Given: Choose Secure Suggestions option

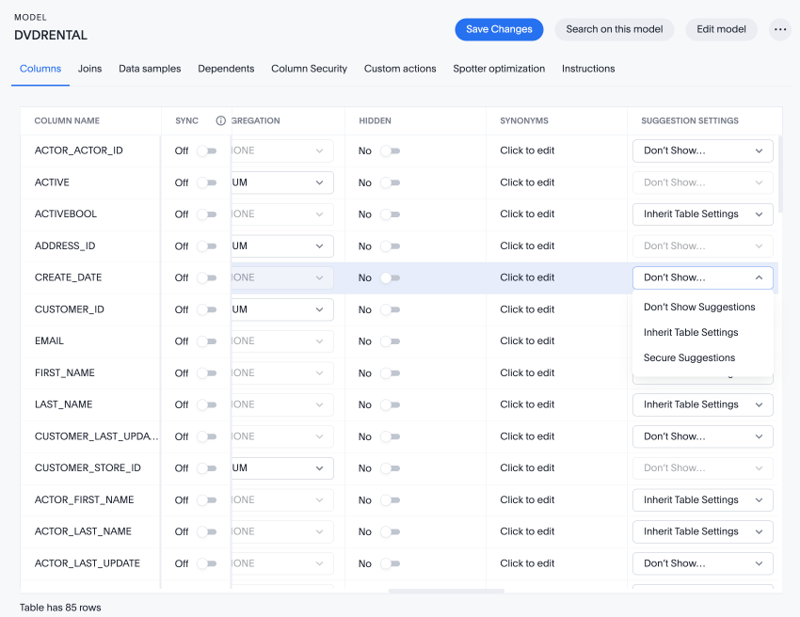Looking at the screenshot, I should pyautogui.click(x=702, y=358).
